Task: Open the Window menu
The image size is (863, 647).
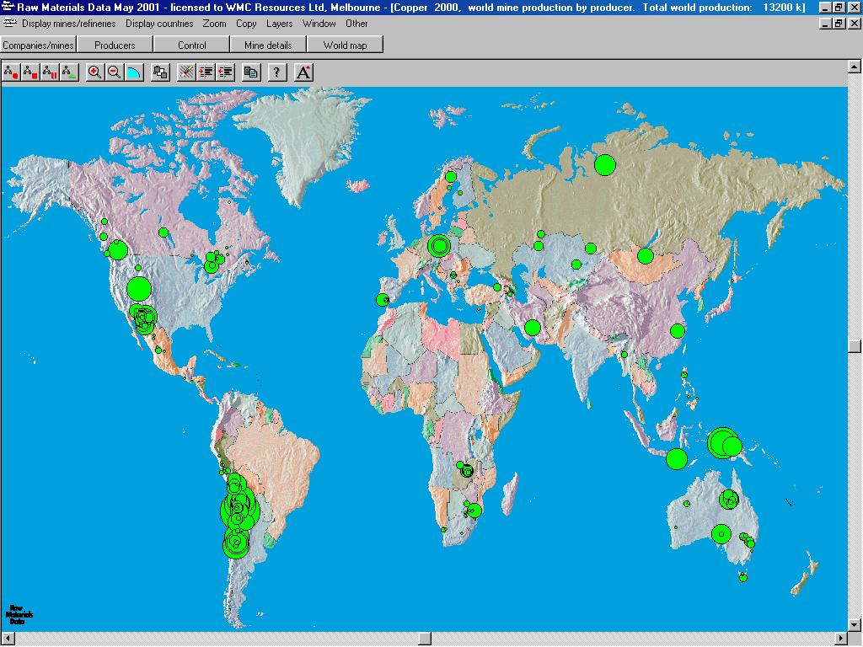Action: click(x=319, y=24)
